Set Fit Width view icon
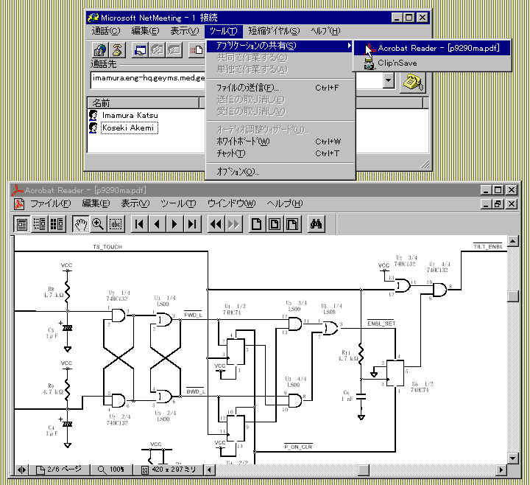This screenshot has width=530, height=485. point(292,224)
